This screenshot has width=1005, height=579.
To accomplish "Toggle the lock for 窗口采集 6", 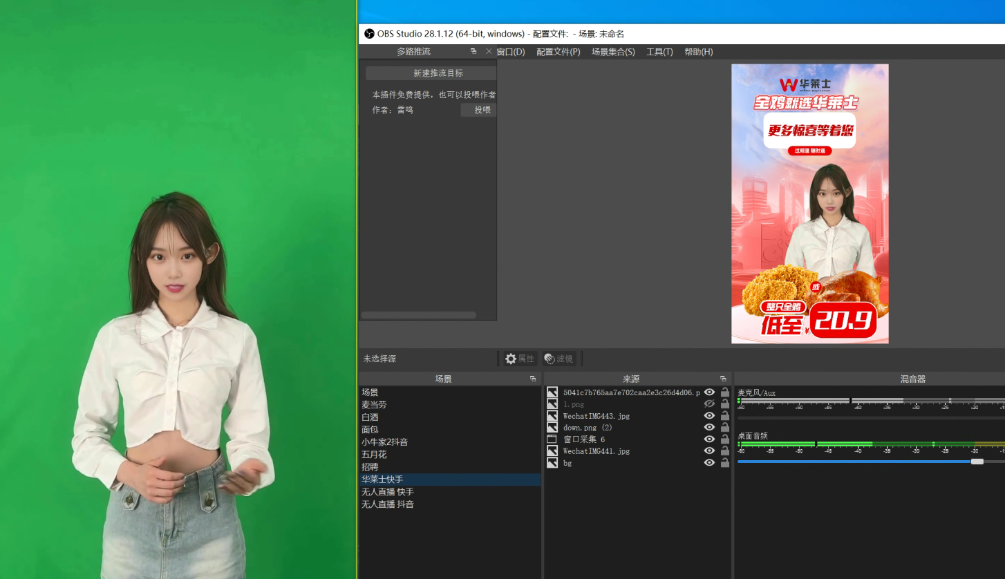I will click(725, 439).
